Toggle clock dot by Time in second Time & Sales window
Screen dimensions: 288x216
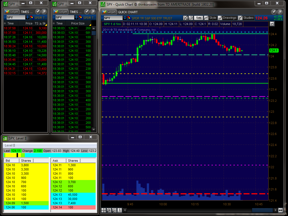point(54,23)
